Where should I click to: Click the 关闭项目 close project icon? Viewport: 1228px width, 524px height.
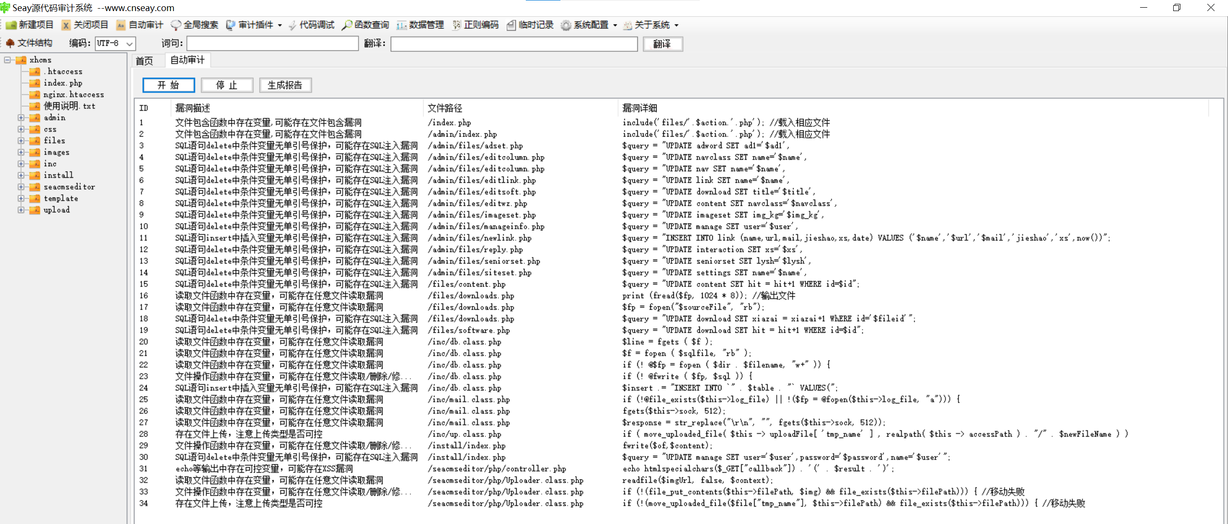(66, 25)
